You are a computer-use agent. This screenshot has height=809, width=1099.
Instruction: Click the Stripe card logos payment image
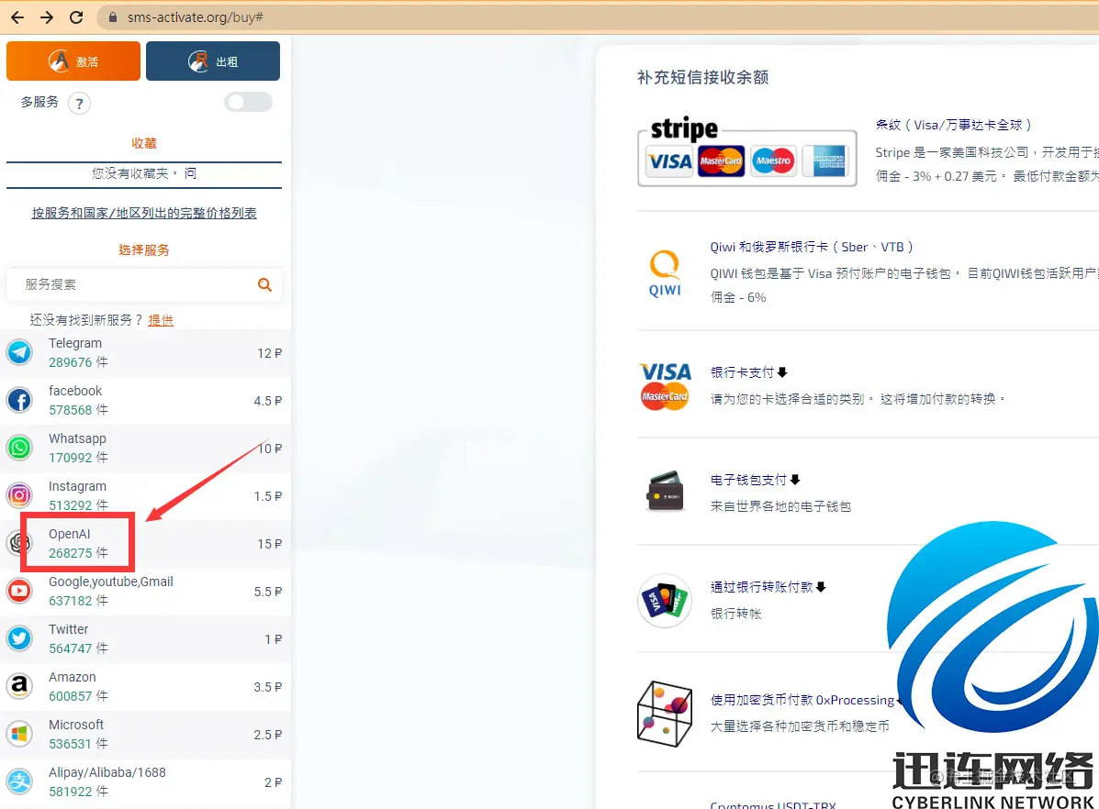tap(747, 152)
